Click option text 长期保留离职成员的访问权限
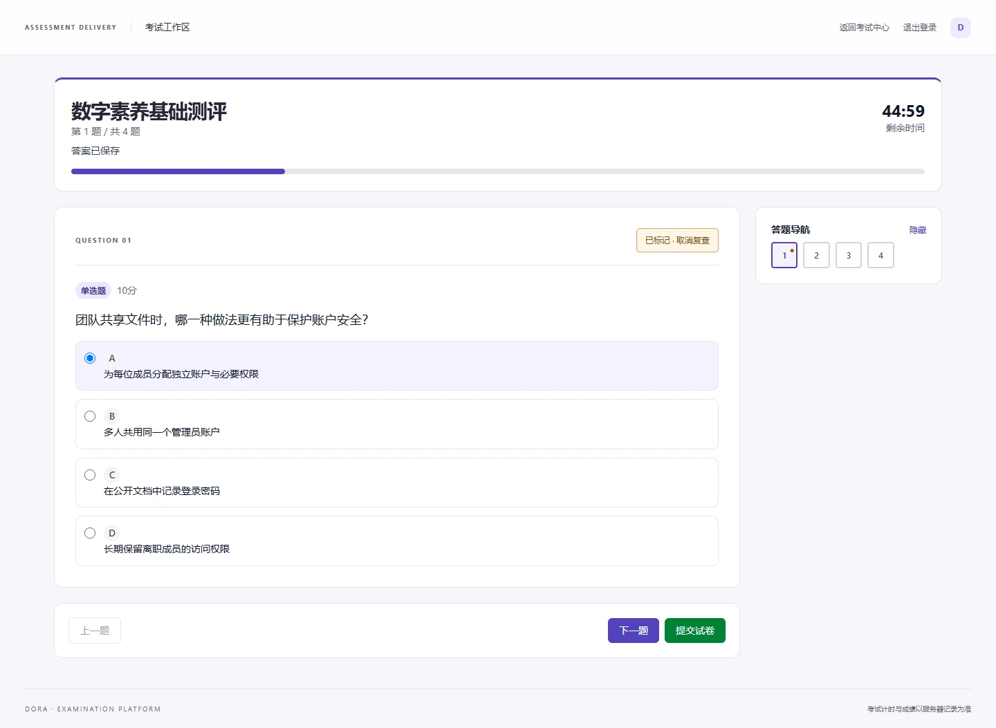The height and width of the screenshot is (728, 996). [x=167, y=549]
